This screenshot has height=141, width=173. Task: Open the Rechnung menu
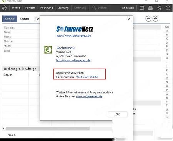click(x=47, y=8)
